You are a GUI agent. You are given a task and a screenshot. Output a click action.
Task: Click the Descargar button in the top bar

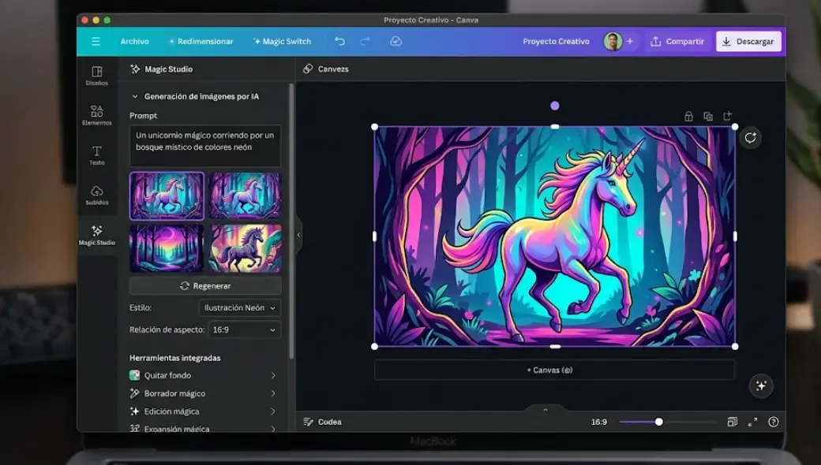click(x=748, y=40)
